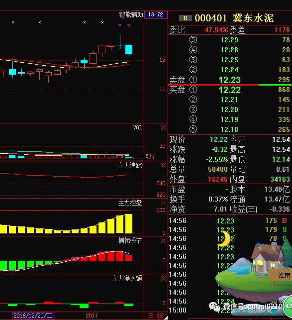Select the 14:56 trade with 175 B
This screenshot has width=292, height=320.
pyautogui.click(x=229, y=220)
